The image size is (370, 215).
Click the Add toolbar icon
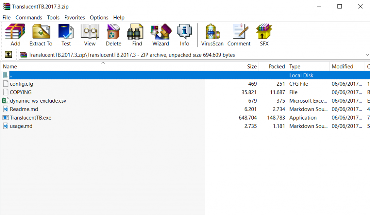point(15,31)
